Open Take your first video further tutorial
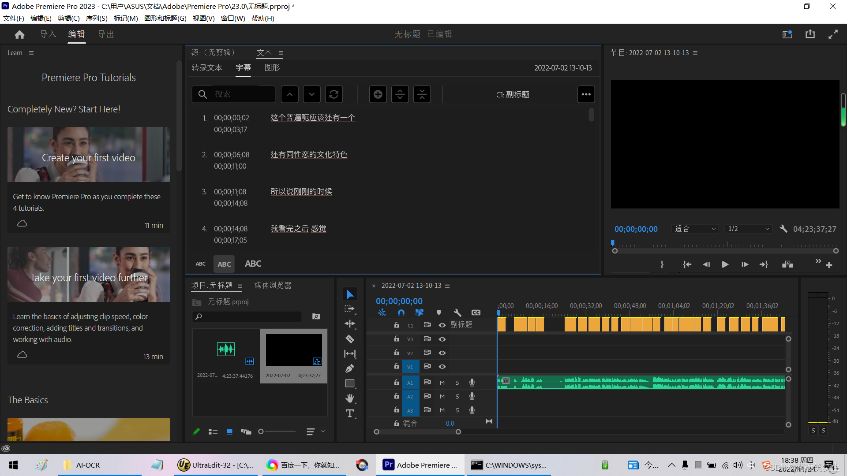847x476 pixels. point(89,275)
